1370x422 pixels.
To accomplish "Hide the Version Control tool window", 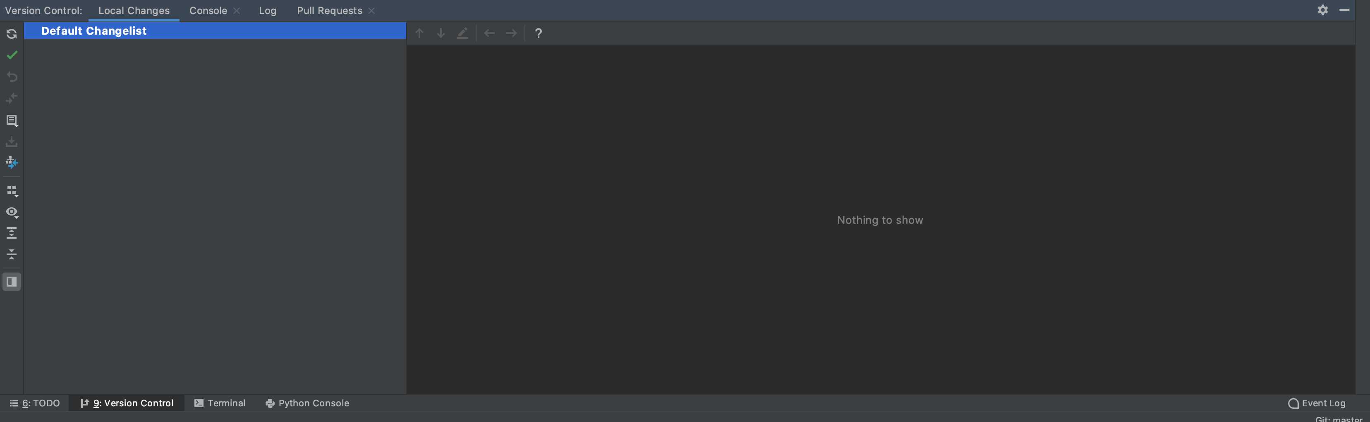I will coord(1344,10).
